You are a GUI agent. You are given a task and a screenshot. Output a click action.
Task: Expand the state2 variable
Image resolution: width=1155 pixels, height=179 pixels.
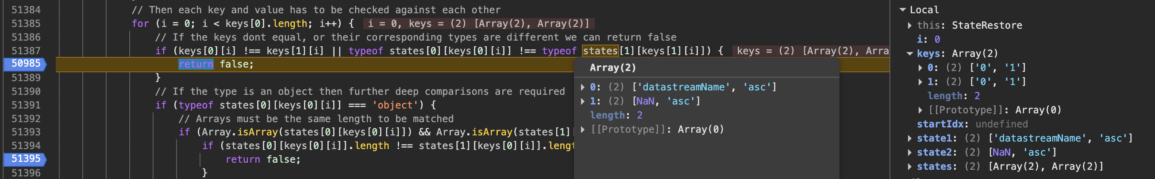coord(909,153)
